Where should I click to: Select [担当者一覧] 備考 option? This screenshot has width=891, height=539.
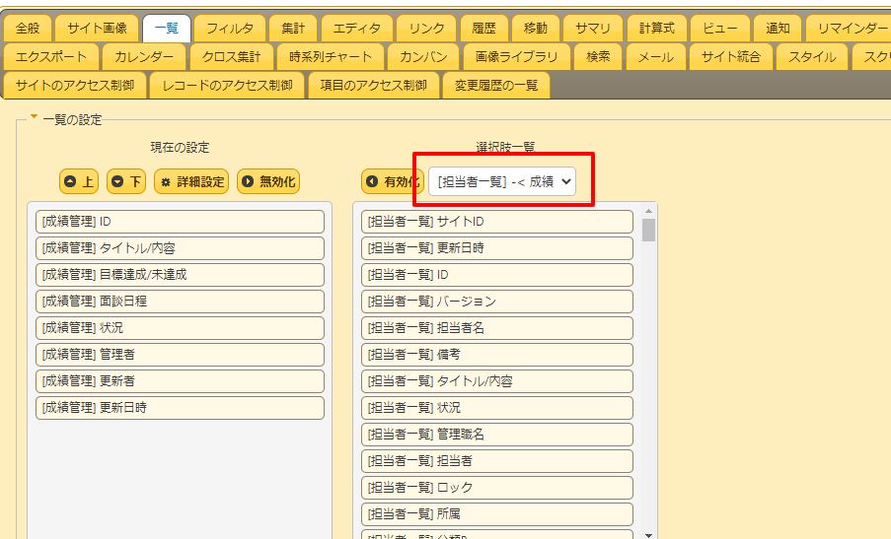(x=497, y=355)
